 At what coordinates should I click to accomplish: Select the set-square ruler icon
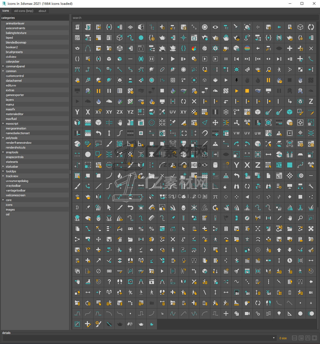pos(290,313)
